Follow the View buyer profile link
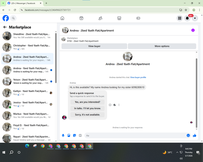This screenshot has height=162, width=203. (138, 77)
